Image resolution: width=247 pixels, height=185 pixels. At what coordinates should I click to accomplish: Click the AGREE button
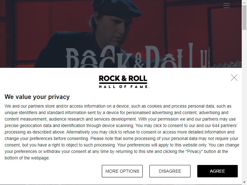217,171
